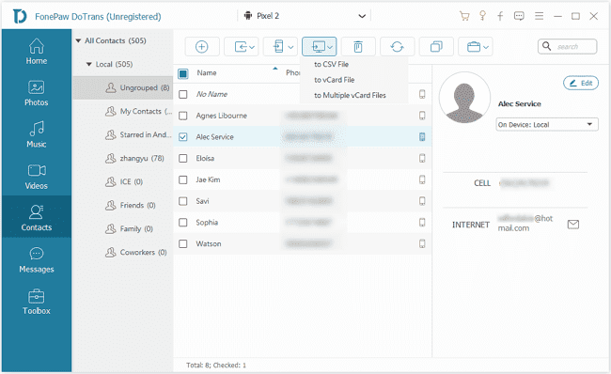The height and width of the screenshot is (374, 611).
Task: Click the phone icon in Savi row
Action: 422,201
